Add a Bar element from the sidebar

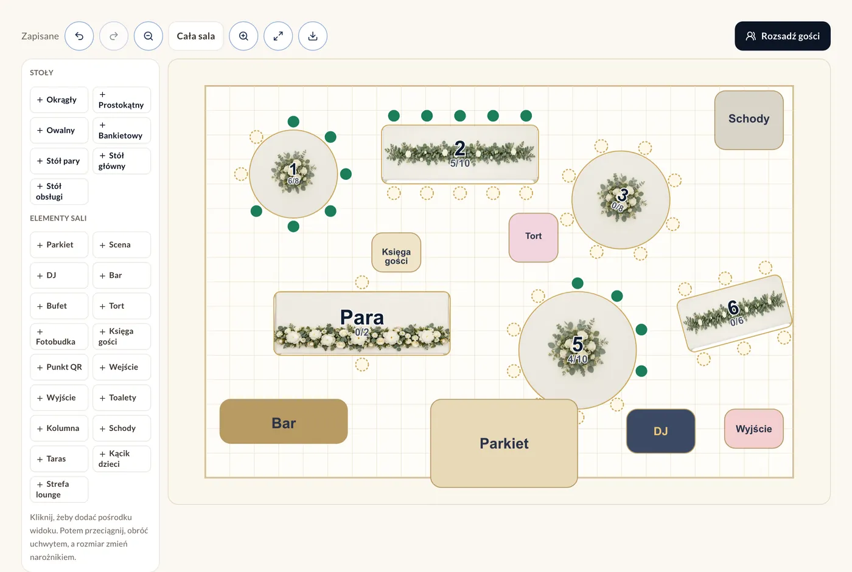point(122,275)
